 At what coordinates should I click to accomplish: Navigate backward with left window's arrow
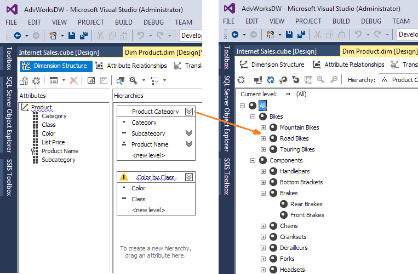pyautogui.click(x=18, y=36)
